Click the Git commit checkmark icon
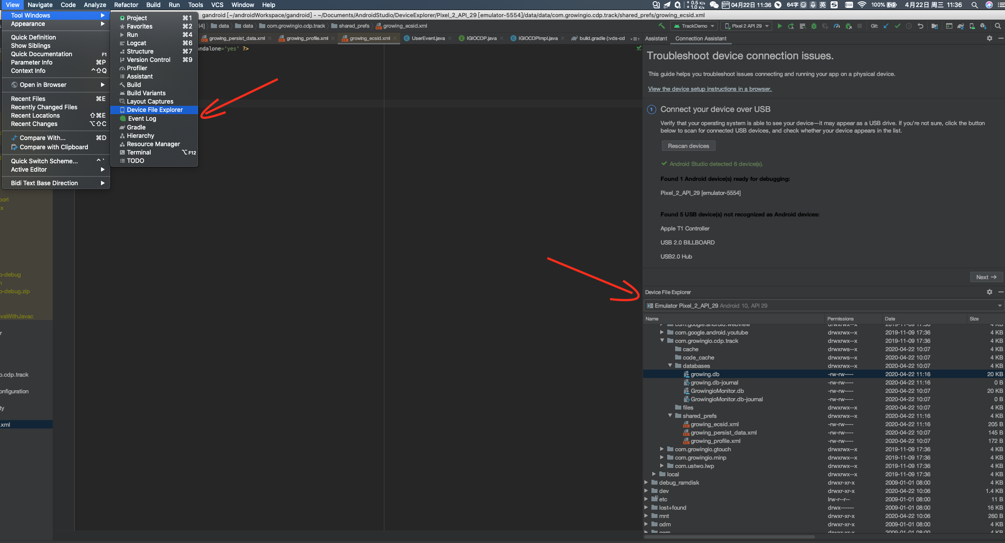 [897, 26]
